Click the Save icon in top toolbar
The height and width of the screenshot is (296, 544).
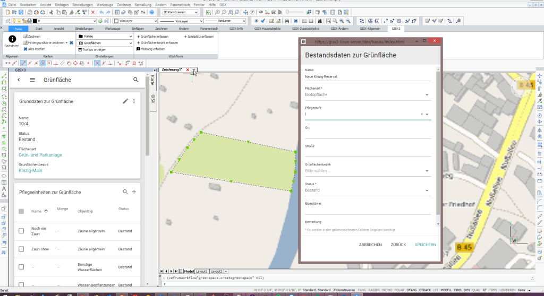point(21,12)
